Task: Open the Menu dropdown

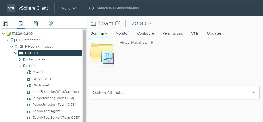Action: [68, 8]
